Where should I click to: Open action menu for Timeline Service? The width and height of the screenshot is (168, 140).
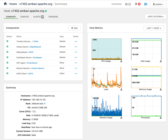click(76, 42)
